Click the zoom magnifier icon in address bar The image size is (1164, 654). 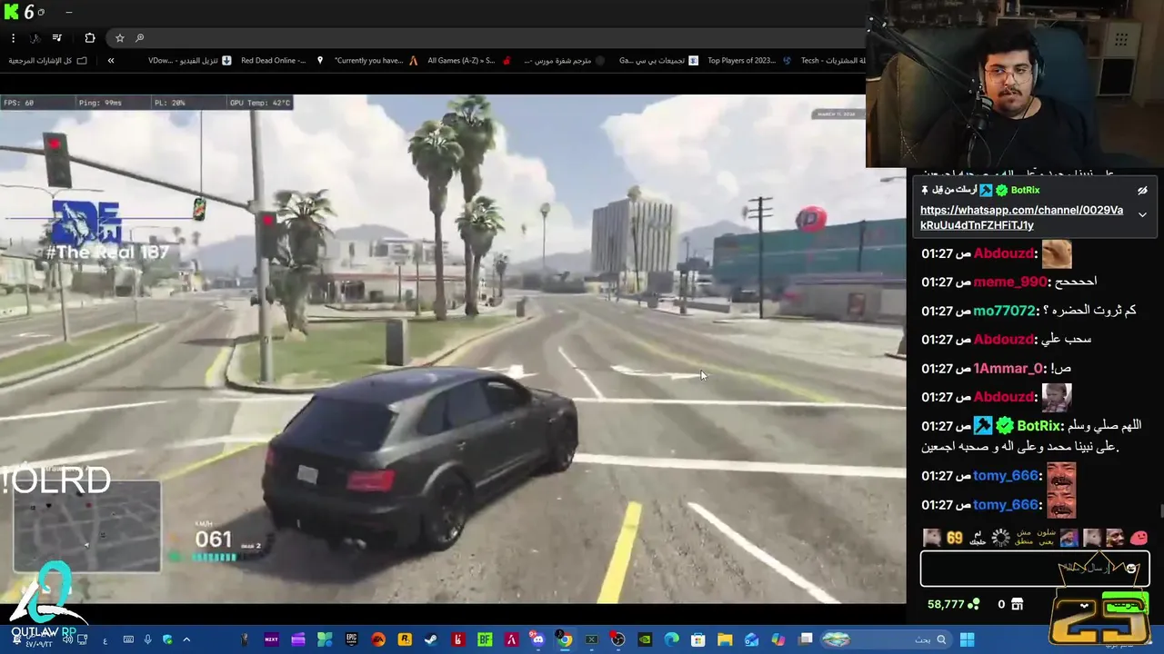point(139,38)
